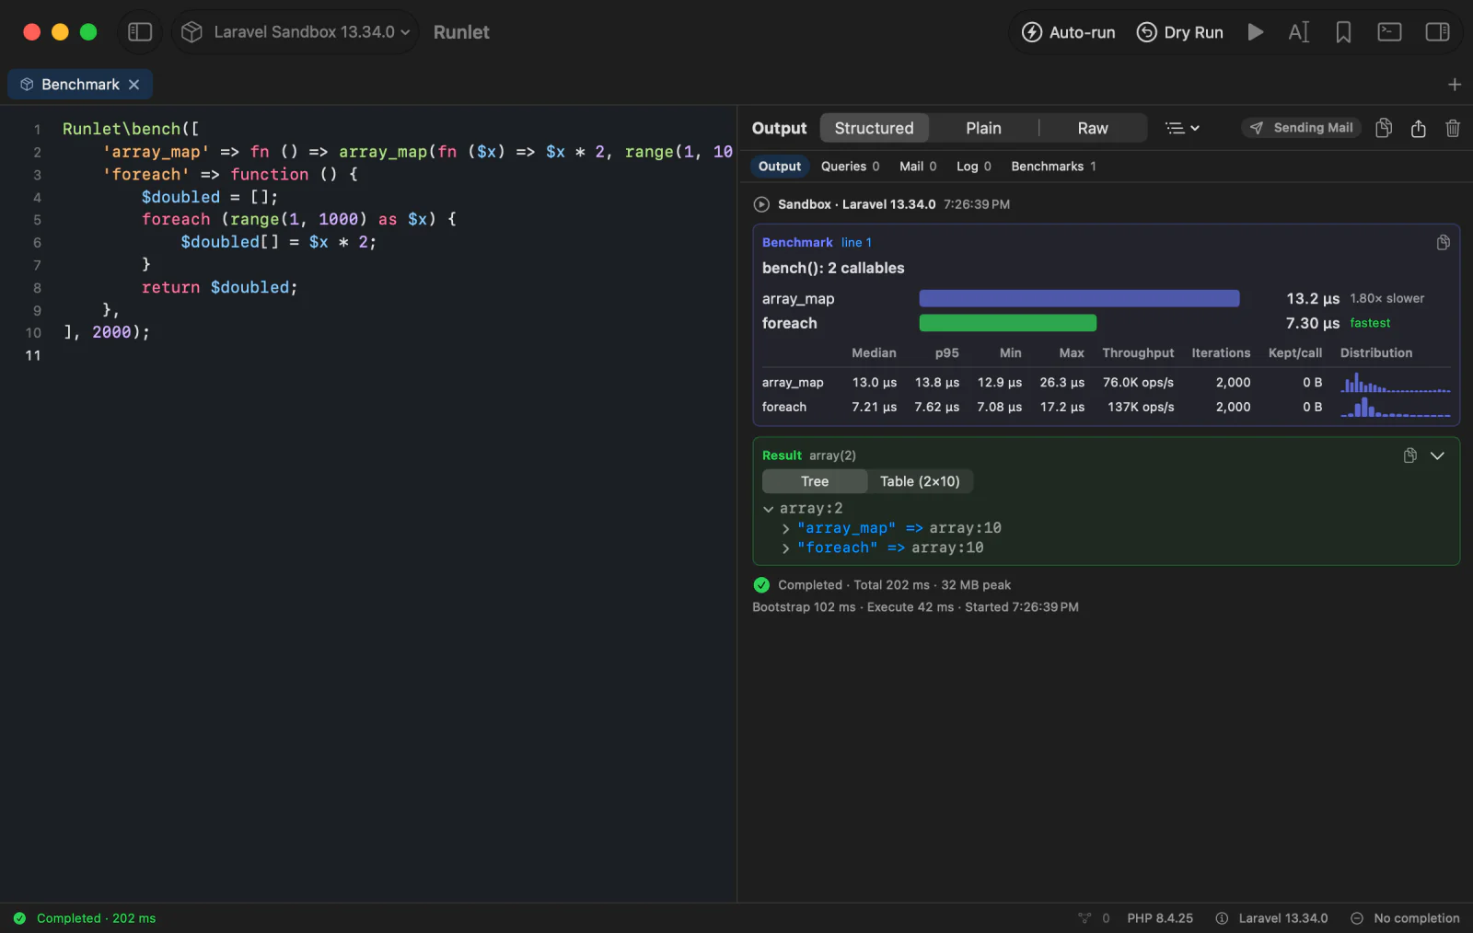Image resolution: width=1473 pixels, height=933 pixels.
Task: Click the foreach green progress bar
Action: coord(1007,323)
